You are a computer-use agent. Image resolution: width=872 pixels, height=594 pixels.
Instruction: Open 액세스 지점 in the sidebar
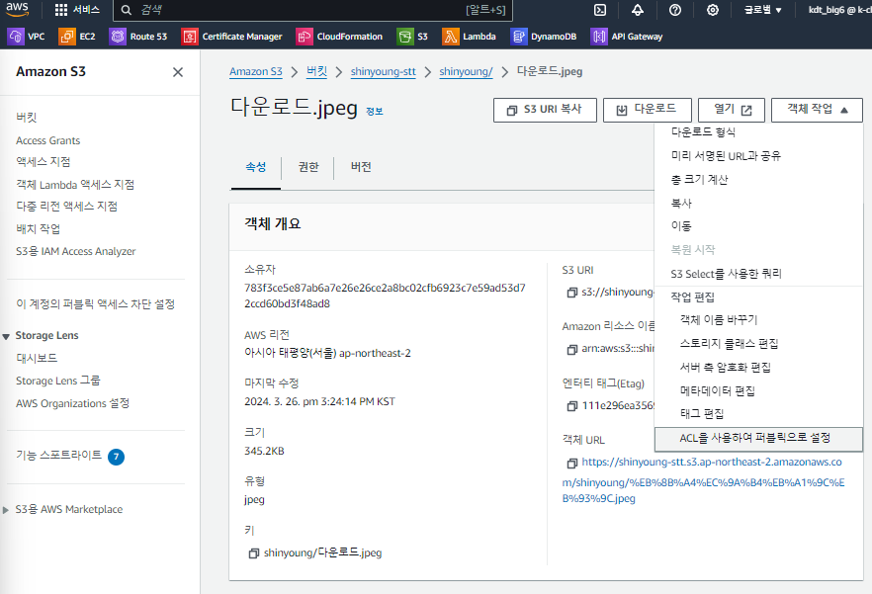click(44, 162)
